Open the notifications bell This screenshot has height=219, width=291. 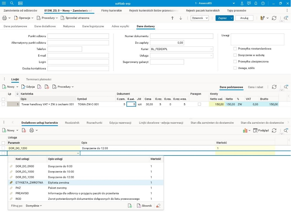pyautogui.click(x=256, y=3)
